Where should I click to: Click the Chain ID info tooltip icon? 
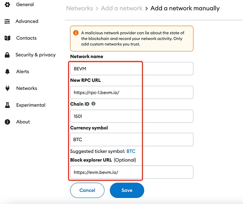94,104
